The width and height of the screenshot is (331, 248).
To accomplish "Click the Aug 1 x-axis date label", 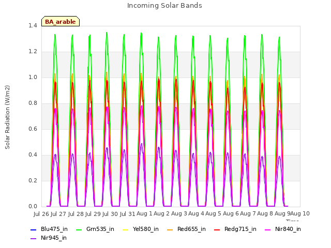I will pyautogui.click(x=144, y=213).
